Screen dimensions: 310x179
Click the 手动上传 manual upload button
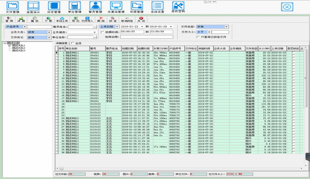point(62,19)
